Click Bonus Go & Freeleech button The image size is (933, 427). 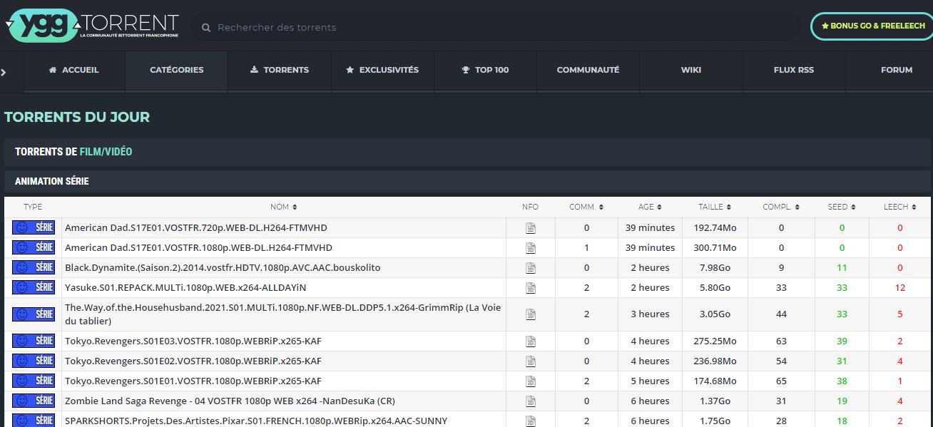pos(872,26)
